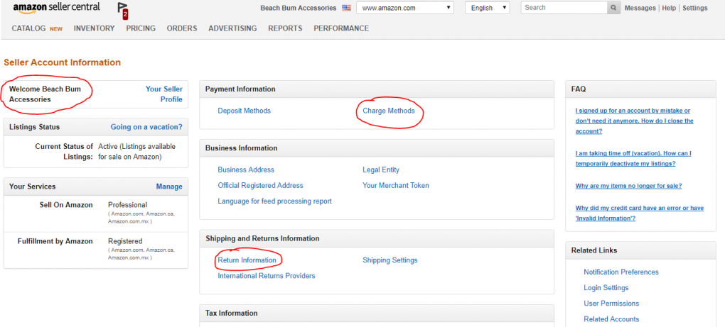Screen dimensions: 725x327
Task: Open FAQ about credit card error
Action: (640, 213)
